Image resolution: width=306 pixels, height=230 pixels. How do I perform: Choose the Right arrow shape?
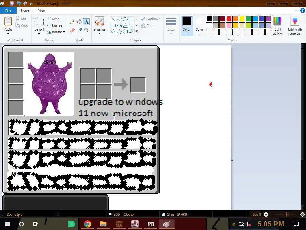[x=131, y=31]
